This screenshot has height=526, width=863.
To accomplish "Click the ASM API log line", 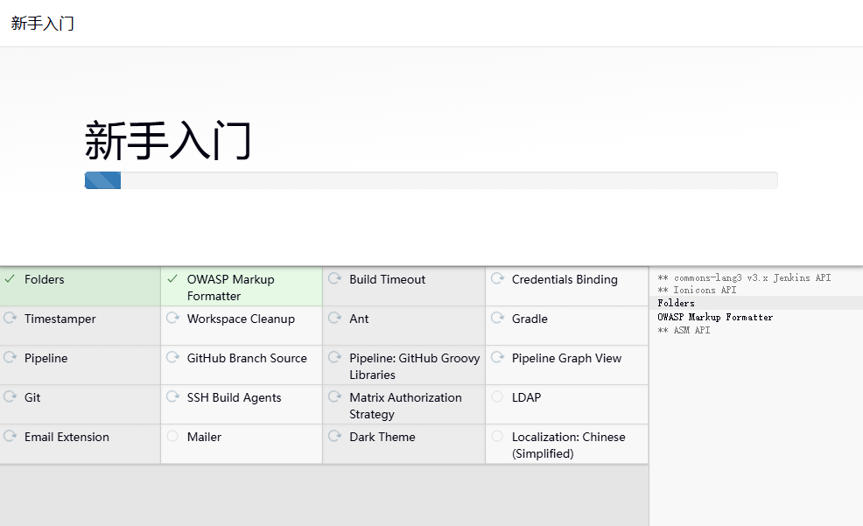I will point(684,330).
